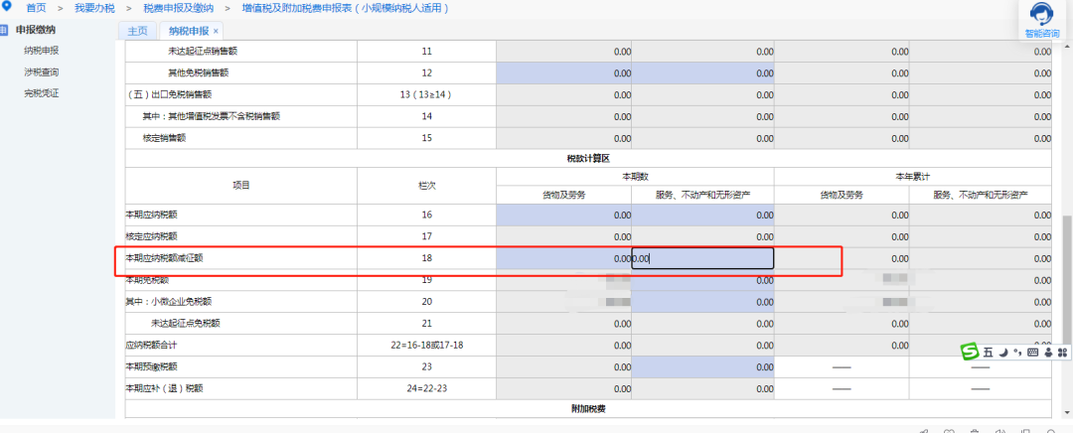The width and height of the screenshot is (1073, 433).
Task: Open the 智能咨询 assistant icon
Action: point(1041,19)
